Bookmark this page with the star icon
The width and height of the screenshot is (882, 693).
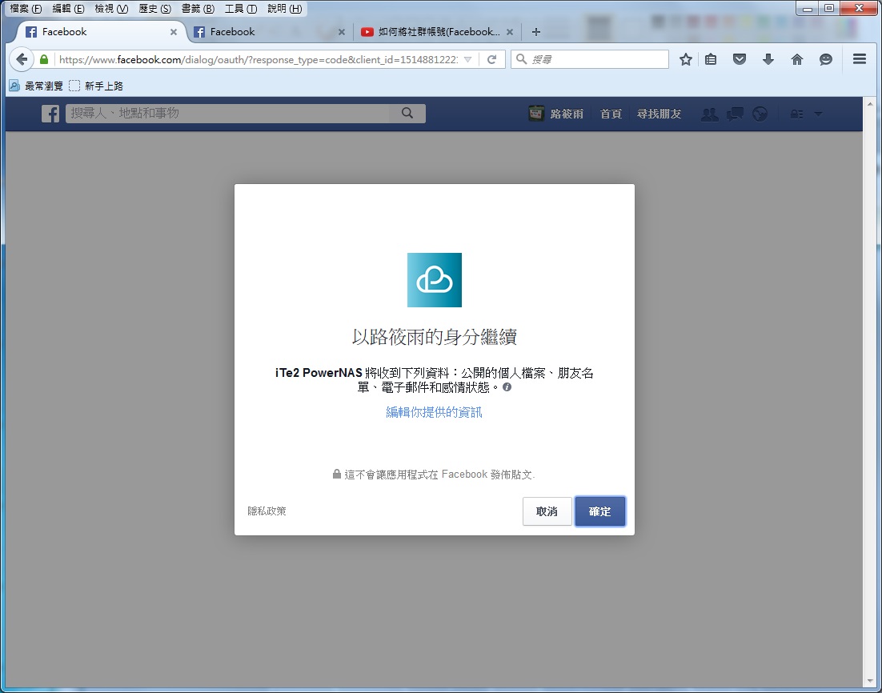click(x=685, y=59)
